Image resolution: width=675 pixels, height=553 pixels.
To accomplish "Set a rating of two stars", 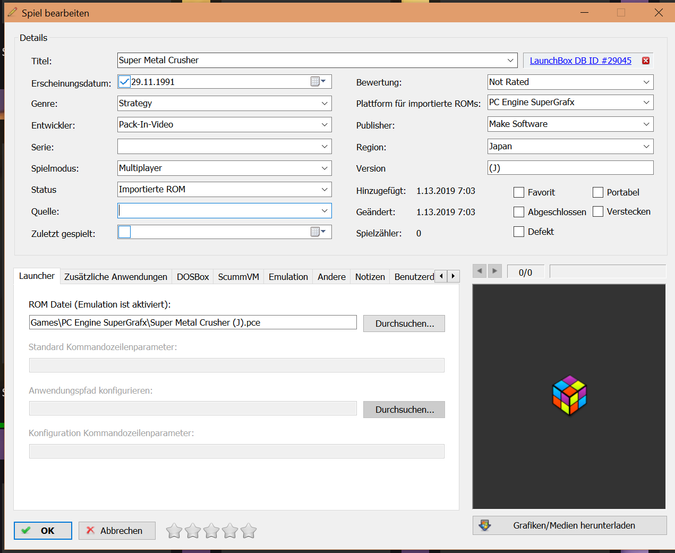I will pos(193,531).
